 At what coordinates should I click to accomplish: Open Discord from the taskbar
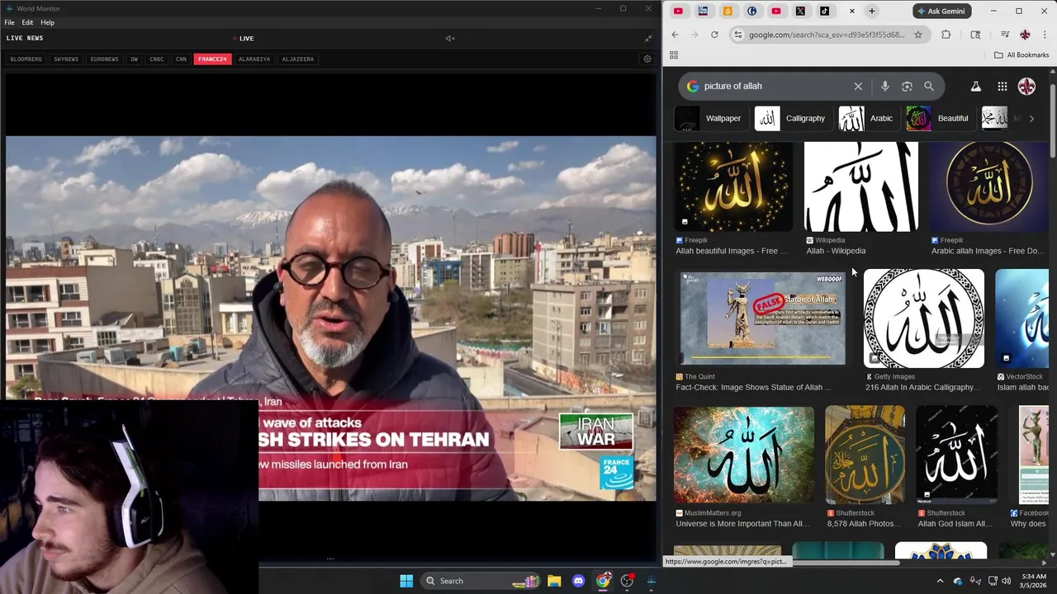(x=578, y=581)
